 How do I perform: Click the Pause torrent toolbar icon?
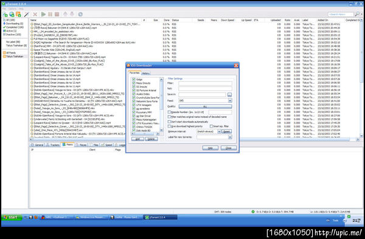point(50,15)
